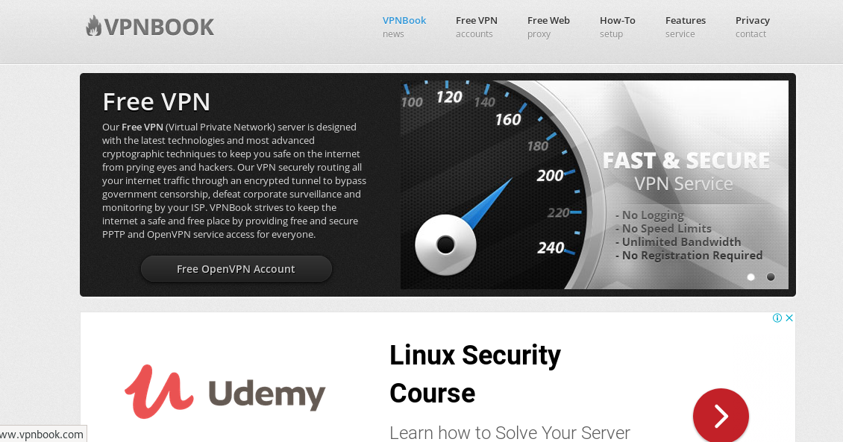Click the 'Unlimited Bandwidth' text
Image resolution: width=843 pixels, height=442 pixels.
pos(678,242)
